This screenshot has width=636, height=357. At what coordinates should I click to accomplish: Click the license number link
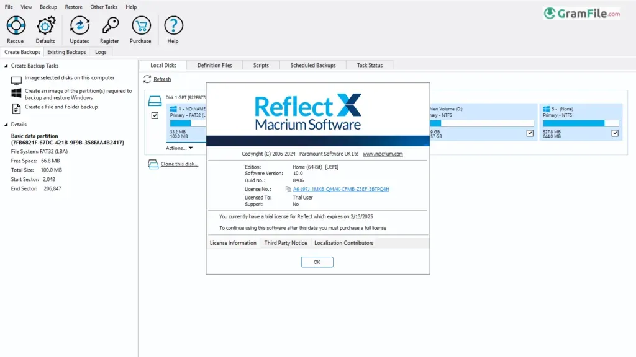[341, 189]
